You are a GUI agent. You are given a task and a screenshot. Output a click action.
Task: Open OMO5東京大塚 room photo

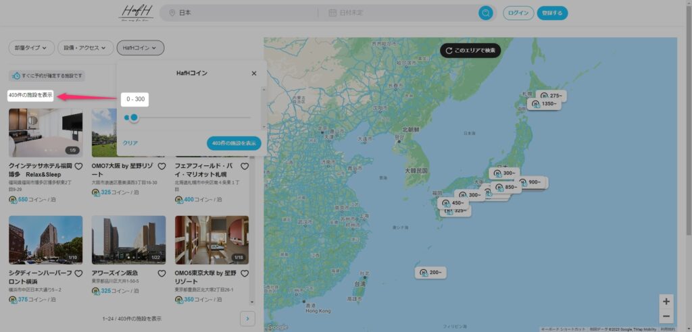212,240
